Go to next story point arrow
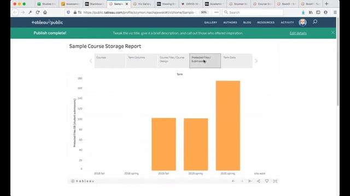350x196 pixels. (256, 61)
